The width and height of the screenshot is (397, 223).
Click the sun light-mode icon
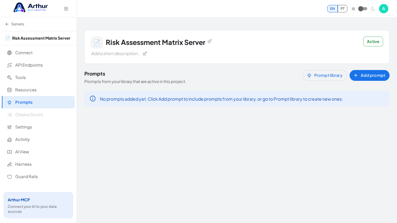coord(353,9)
